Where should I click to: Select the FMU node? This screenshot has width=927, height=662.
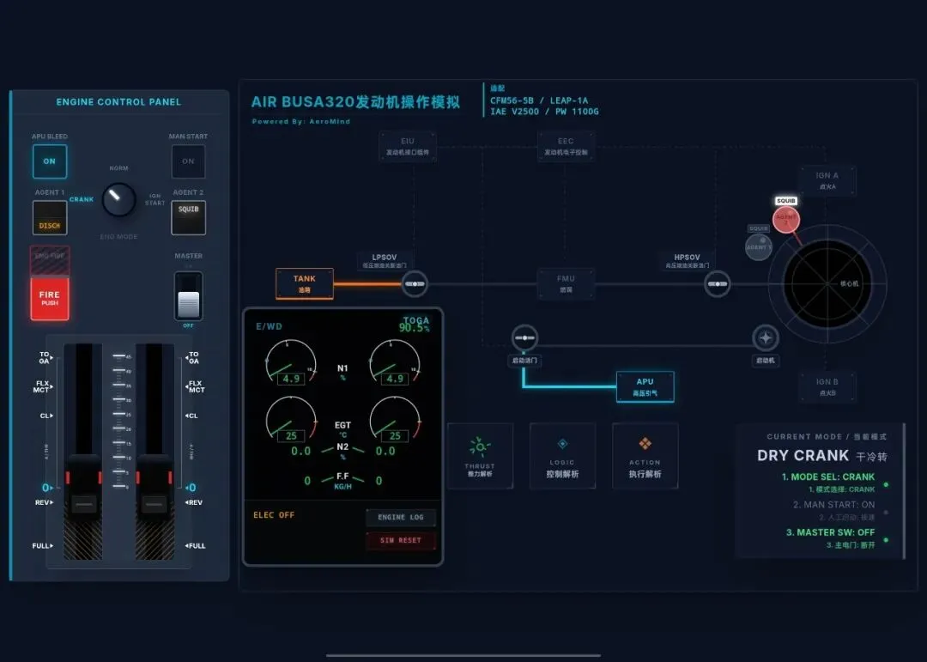[x=566, y=284]
